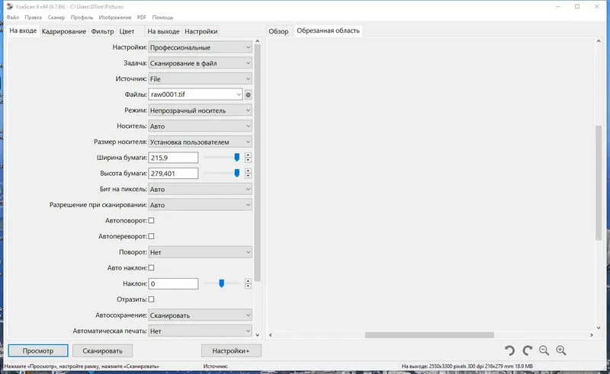Screen dimensions: 610x374
Task: Click the Высота бумаги input field
Action: 173,174
